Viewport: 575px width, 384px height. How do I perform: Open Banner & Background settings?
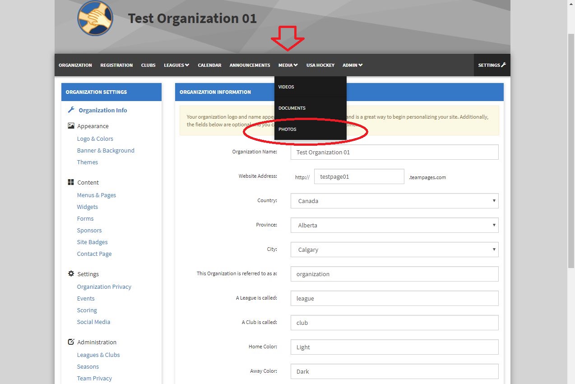coord(106,150)
